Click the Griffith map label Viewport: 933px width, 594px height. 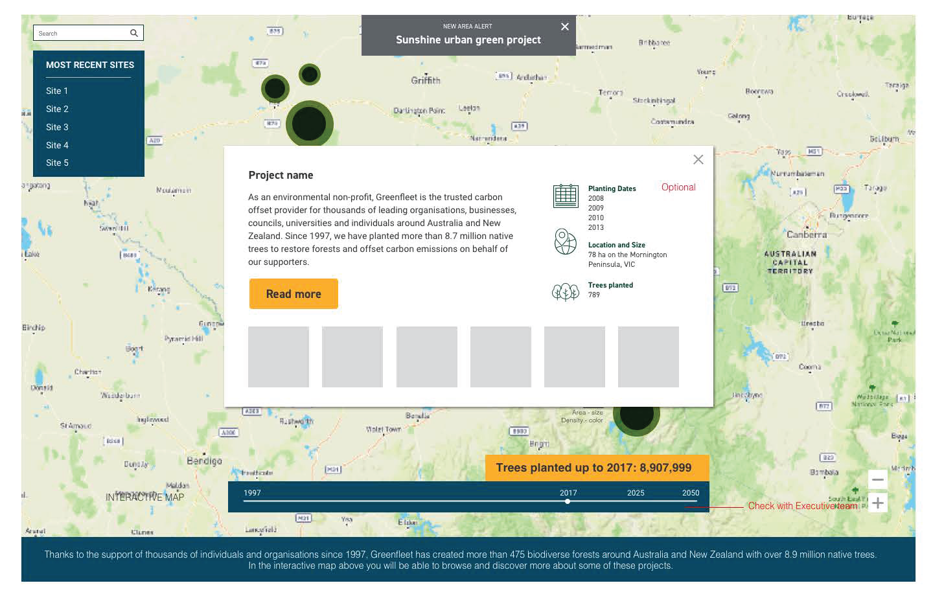tap(426, 80)
